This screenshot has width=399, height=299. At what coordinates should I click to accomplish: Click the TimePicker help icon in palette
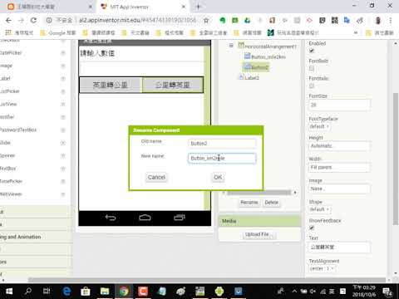(x=63, y=181)
